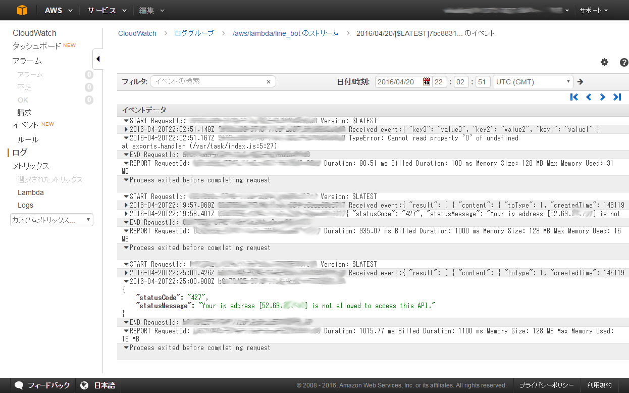Open the 編集 menu
This screenshot has width=629, height=393.
coord(146,10)
